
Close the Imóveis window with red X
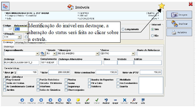tap(191, 4)
